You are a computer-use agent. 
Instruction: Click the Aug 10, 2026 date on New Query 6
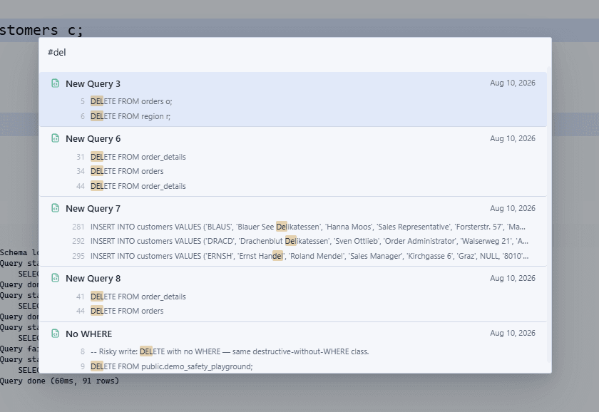pyautogui.click(x=513, y=138)
